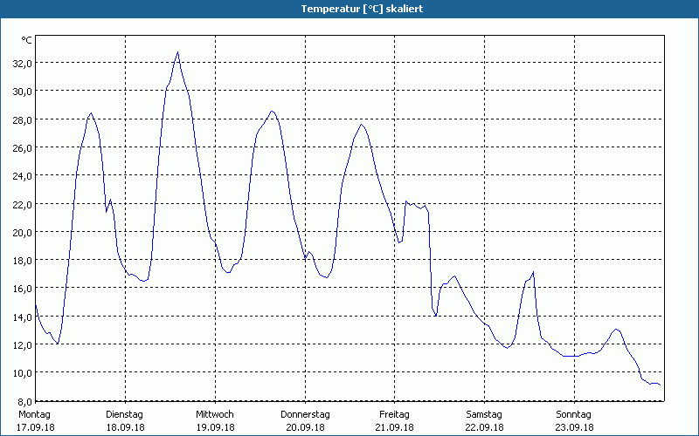Click the 23.09.18 date label
The height and width of the screenshot is (436, 699).
coord(574,427)
